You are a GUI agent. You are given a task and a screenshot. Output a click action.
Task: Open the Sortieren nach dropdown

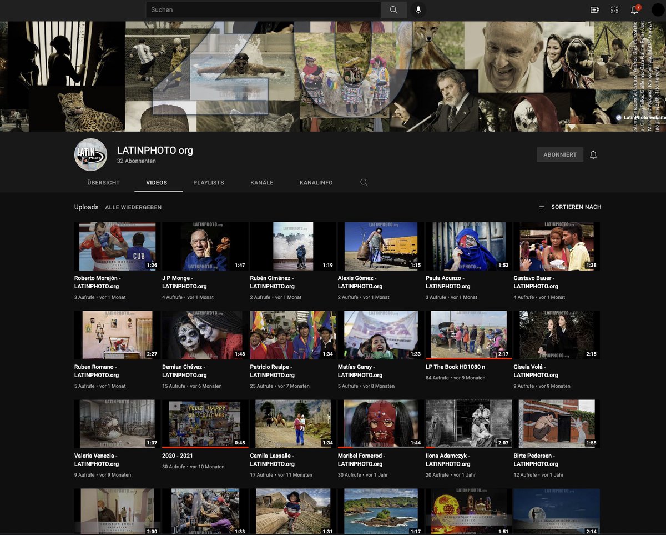(x=570, y=207)
